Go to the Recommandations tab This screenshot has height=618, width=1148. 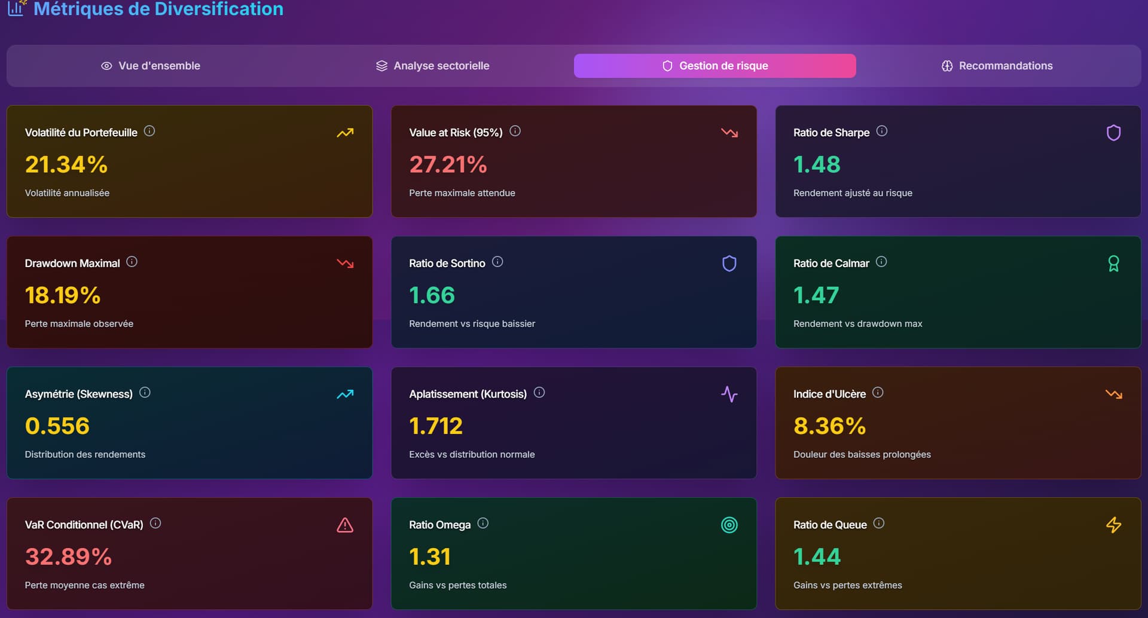point(997,66)
